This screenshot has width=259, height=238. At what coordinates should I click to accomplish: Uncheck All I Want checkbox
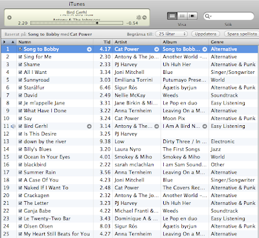coord(20,73)
